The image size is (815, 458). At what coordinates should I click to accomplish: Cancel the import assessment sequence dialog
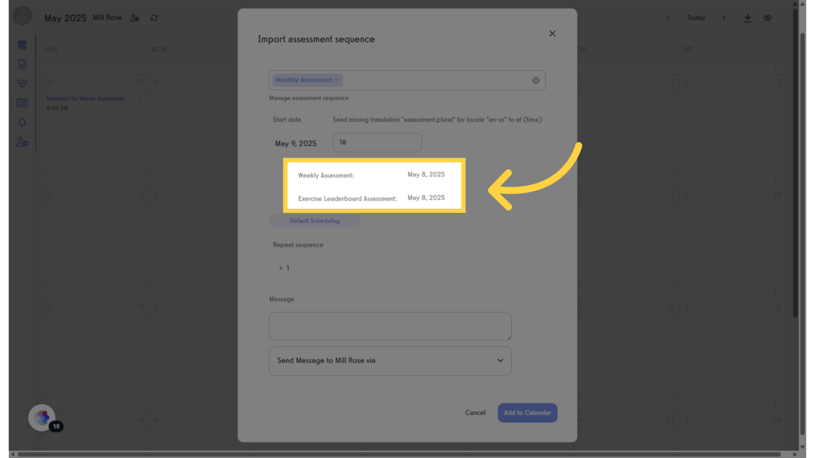[475, 412]
